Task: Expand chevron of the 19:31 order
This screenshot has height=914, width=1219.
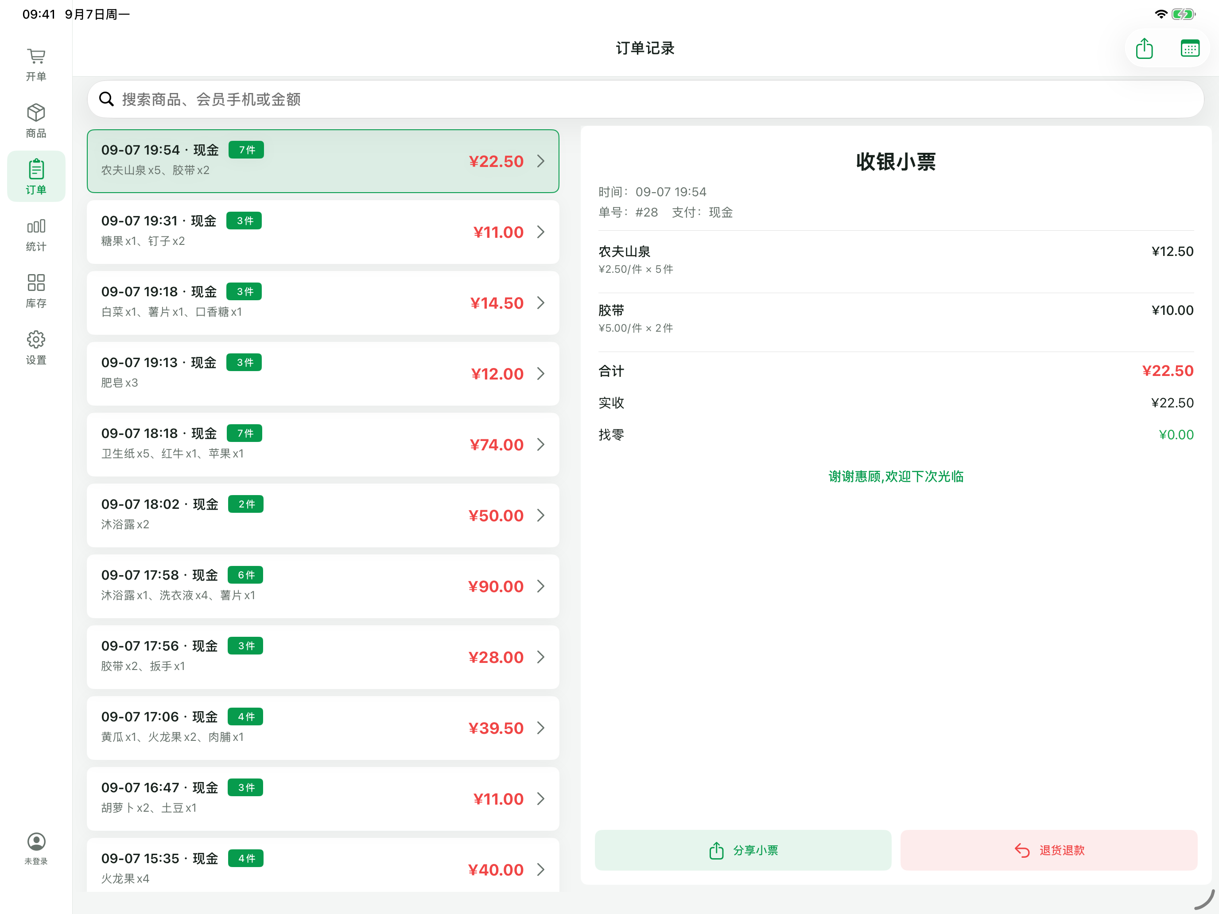Action: 540,232
